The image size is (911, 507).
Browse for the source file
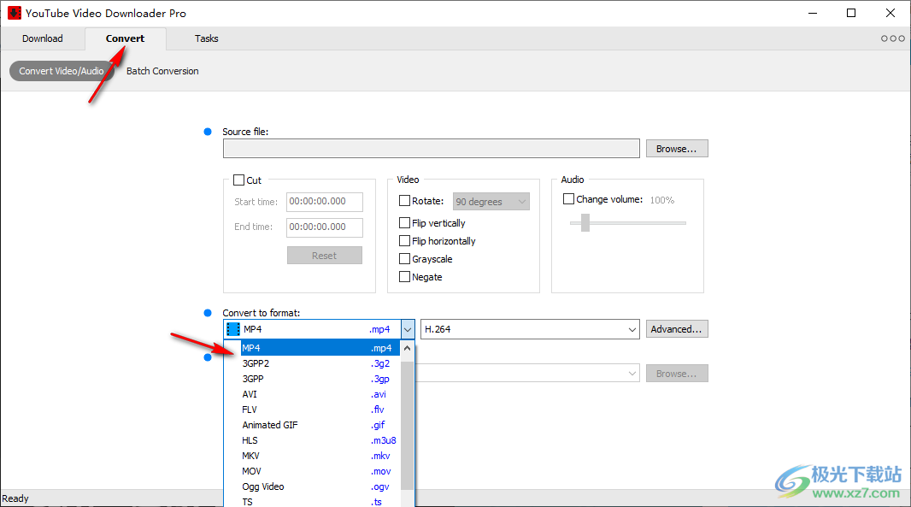pos(677,149)
